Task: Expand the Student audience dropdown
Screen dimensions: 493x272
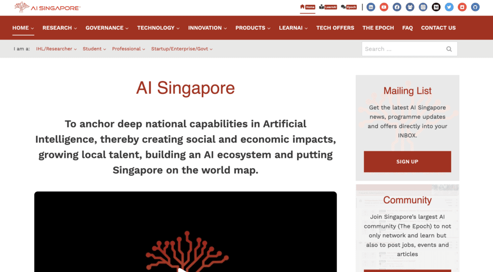Action: (x=94, y=49)
